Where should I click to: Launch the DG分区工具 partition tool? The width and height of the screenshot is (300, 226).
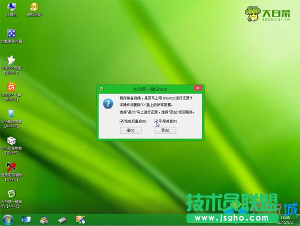point(11,87)
